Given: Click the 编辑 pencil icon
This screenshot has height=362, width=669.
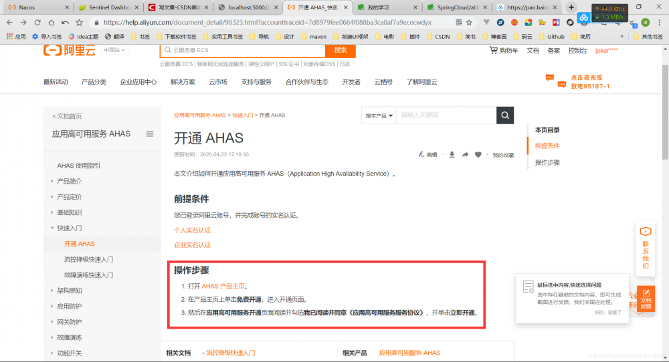Looking at the screenshot, I should coord(427,154).
